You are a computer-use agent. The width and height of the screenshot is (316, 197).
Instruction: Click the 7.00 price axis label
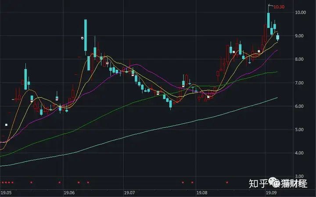point(299,83)
